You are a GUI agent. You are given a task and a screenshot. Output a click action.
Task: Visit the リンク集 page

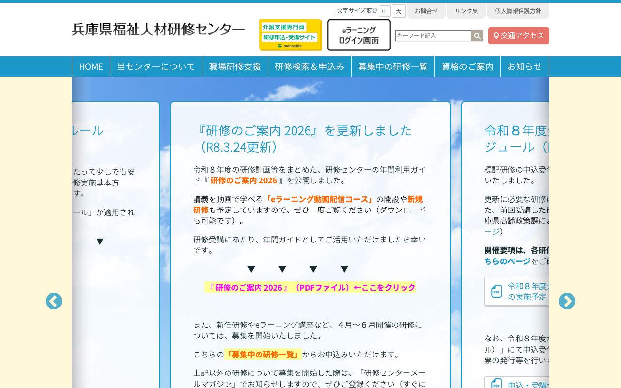pyautogui.click(x=466, y=10)
